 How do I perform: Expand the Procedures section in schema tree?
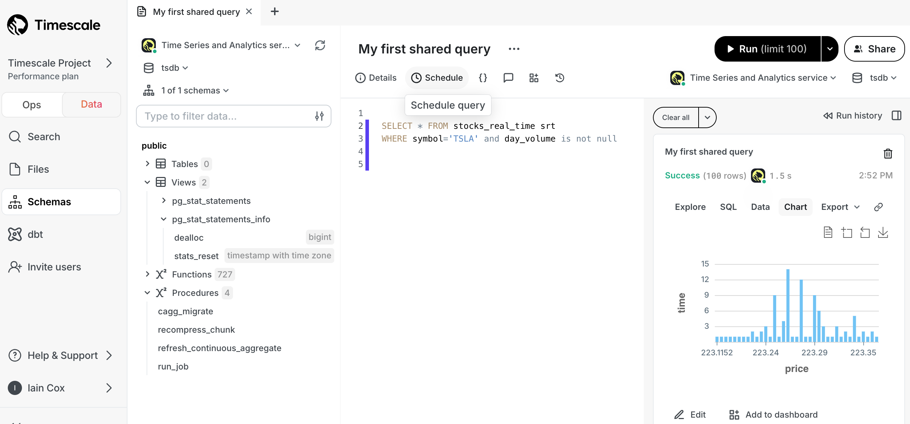(147, 292)
